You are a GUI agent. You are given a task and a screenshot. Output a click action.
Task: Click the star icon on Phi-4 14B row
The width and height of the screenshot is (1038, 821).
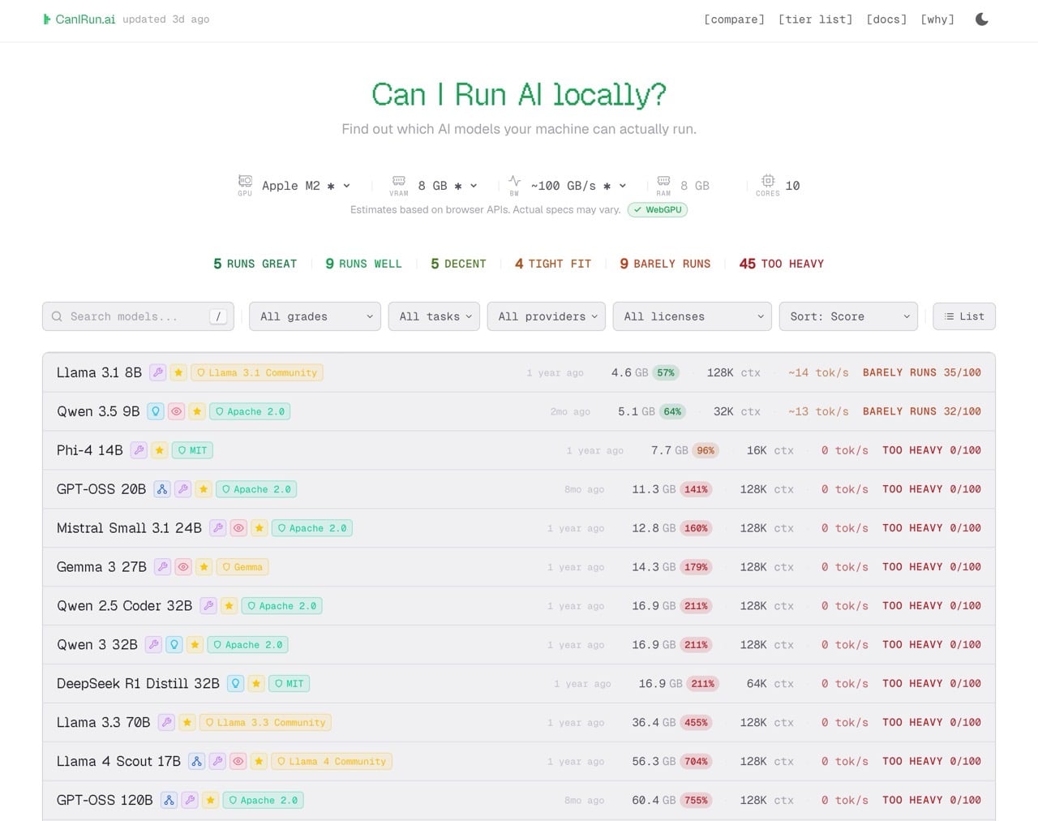coord(160,450)
